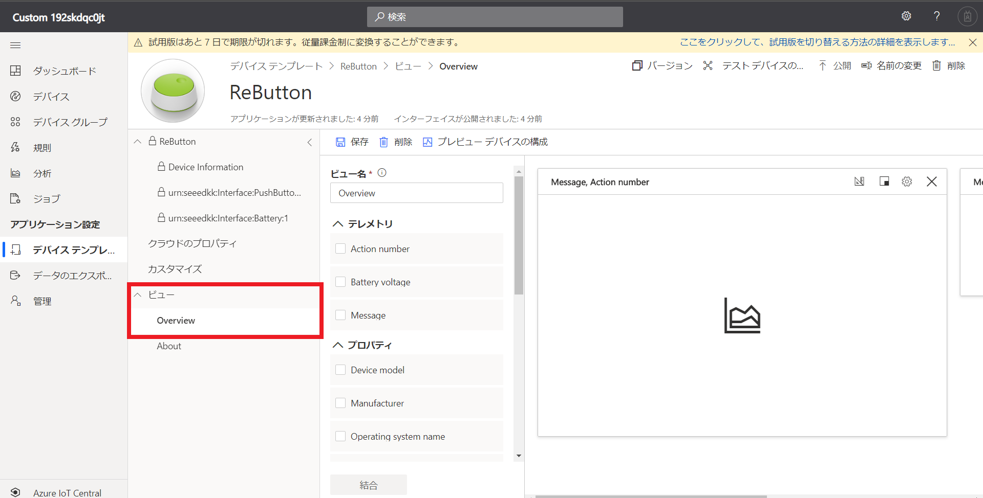Click the horizontal scrollbar under the tile canvas
The width and height of the screenshot is (983, 498).
coord(651,496)
